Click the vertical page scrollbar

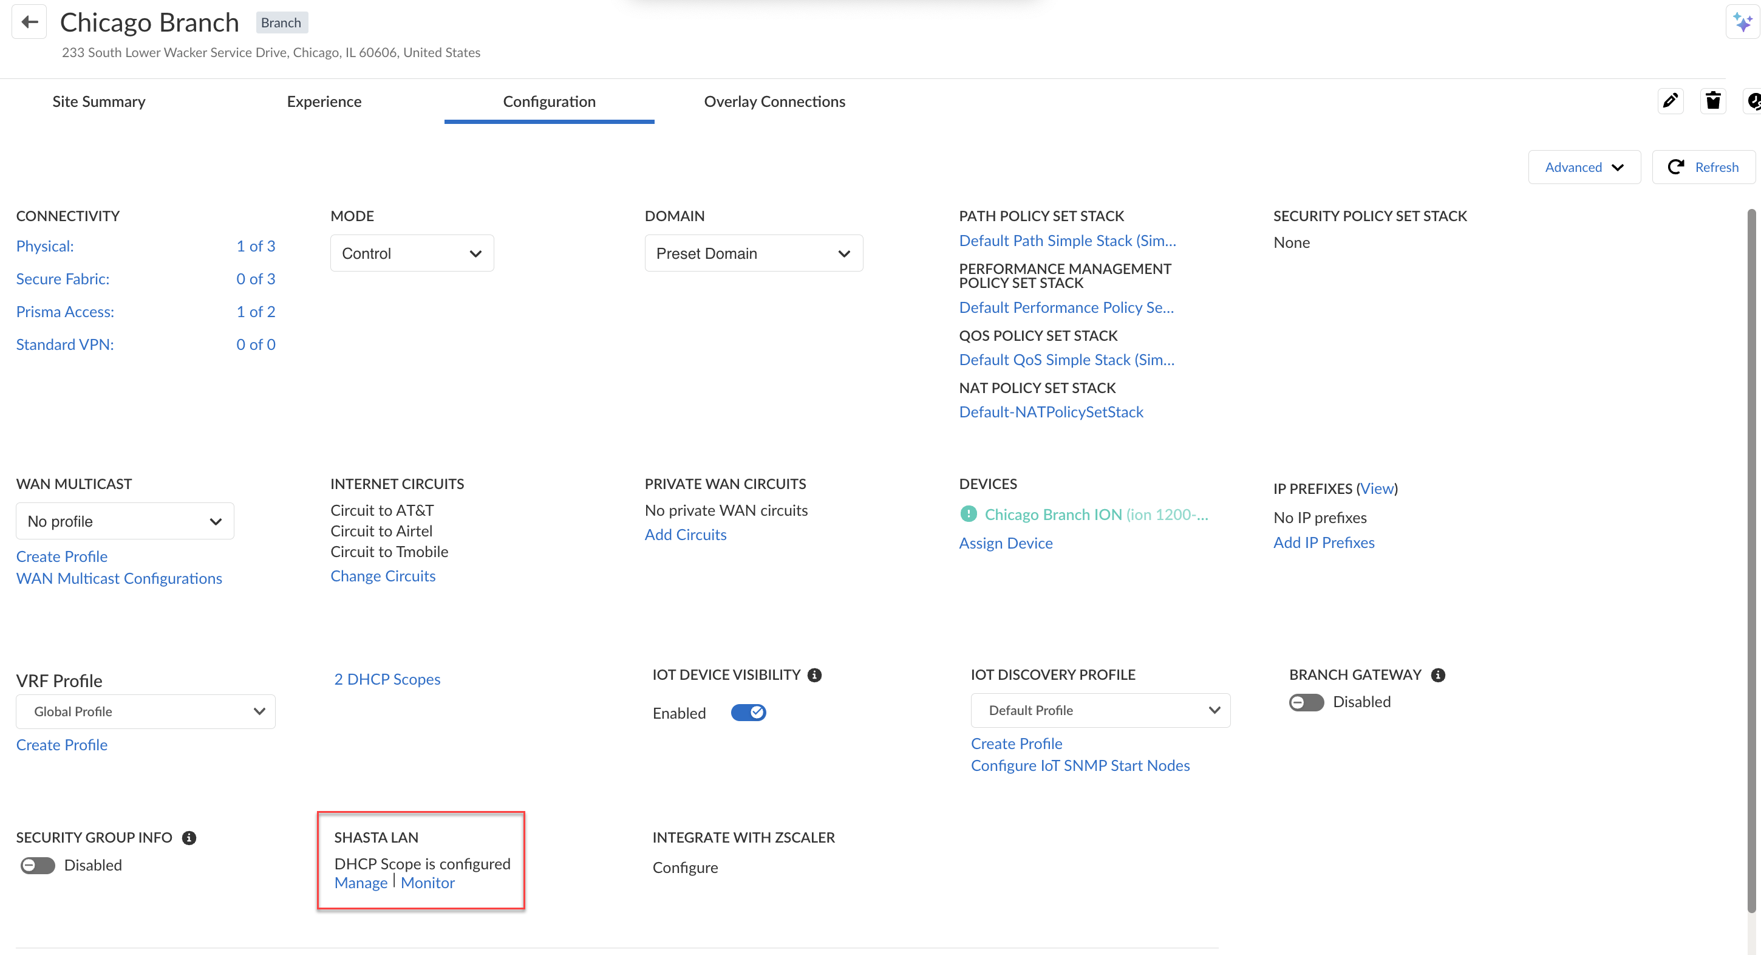1751,561
